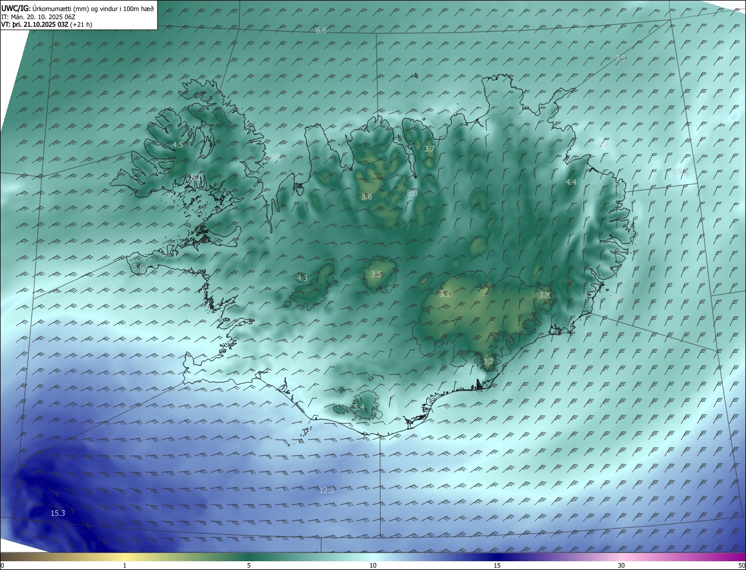Click the 6.6 value label on the map
Image resolution: width=746 pixels, height=570 pixels.
(321, 31)
